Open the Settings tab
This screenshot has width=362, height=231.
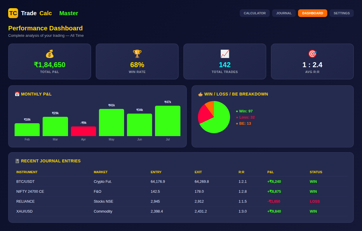(x=342, y=13)
